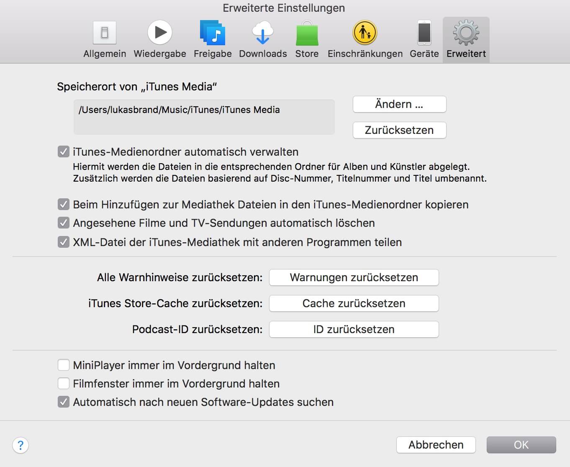Disable automatic deletion of watched films
Image resolution: width=570 pixels, height=467 pixels.
tap(64, 223)
